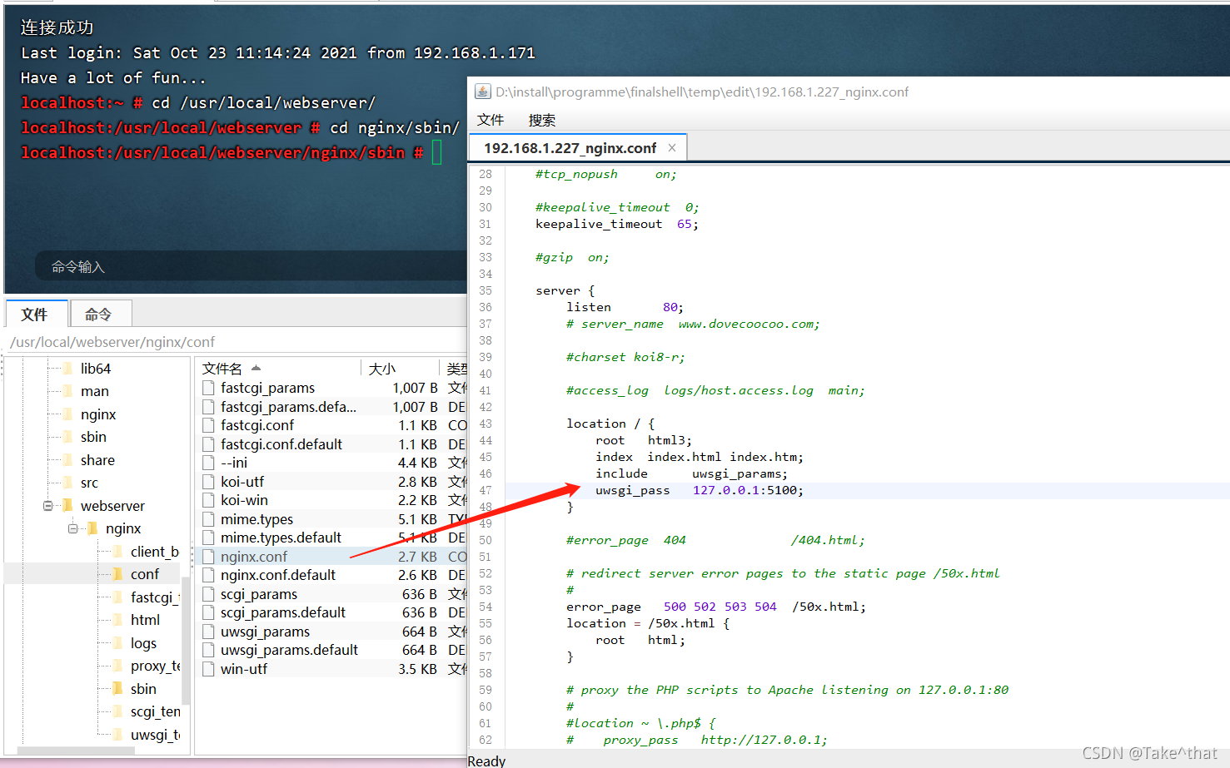Click the folder icon next to the nested sbin
This screenshot has height=768, width=1230.
point(118,688)
